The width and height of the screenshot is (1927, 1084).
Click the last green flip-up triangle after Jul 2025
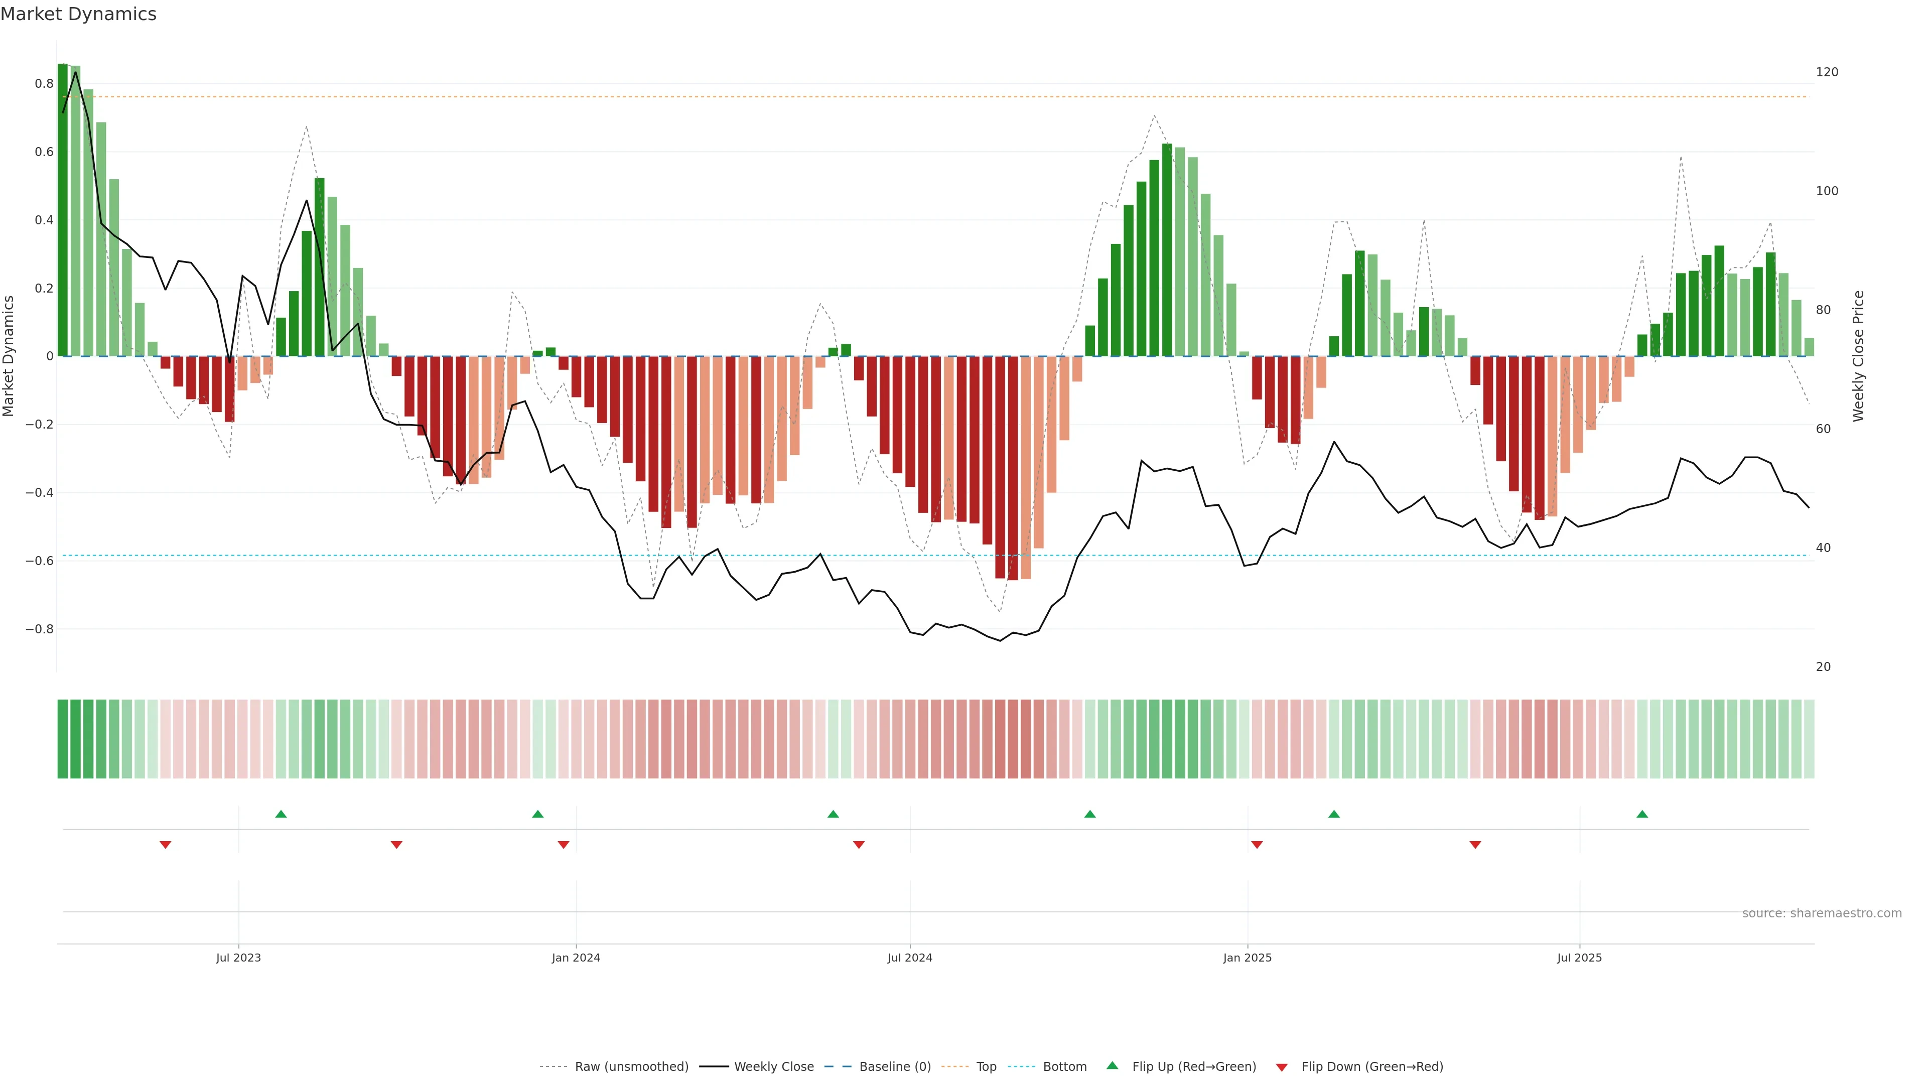(x=1642, y=814)
